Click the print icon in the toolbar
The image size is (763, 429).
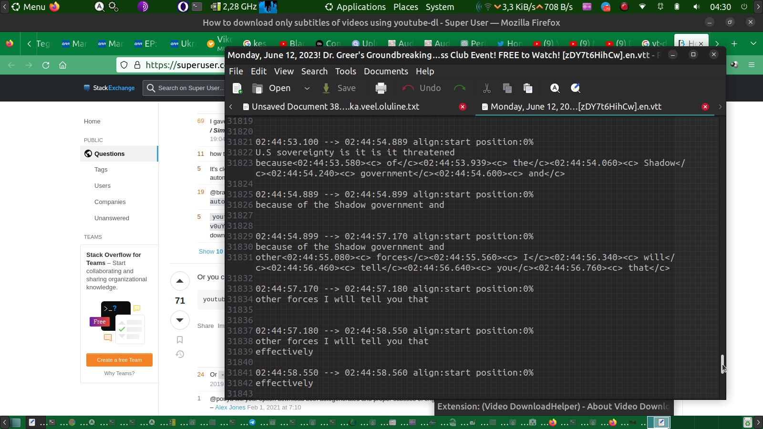click(381, 88)
